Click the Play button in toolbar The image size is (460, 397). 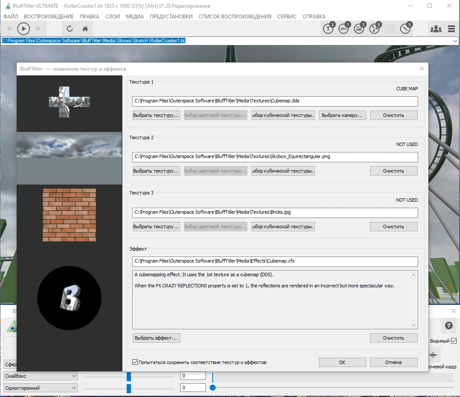[24, 29]
